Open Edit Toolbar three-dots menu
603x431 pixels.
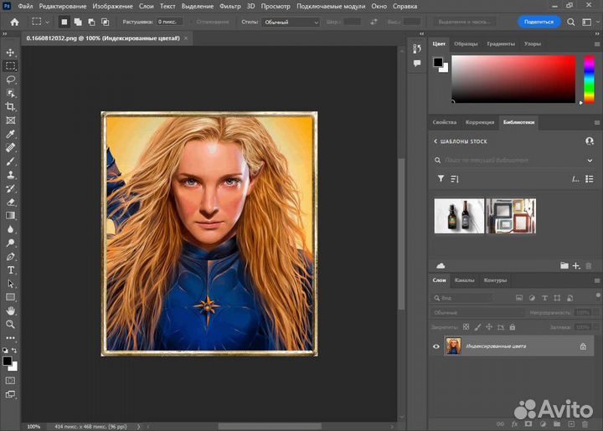click(x=10, y=338)
